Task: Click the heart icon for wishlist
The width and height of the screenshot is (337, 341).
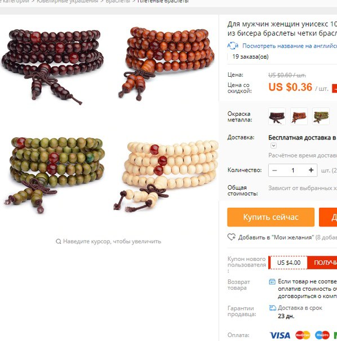Action: (231, 237)
